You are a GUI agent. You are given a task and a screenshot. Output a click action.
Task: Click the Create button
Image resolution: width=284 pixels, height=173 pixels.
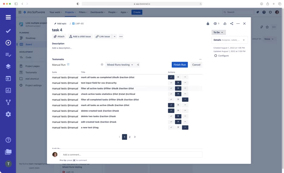[137, 12]
